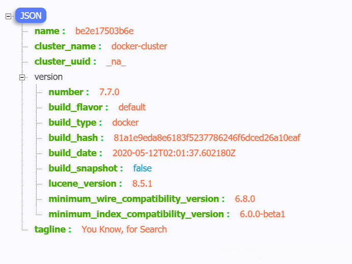Select the number key under version
This screenshot has height=264, width=352.
click(67, 92)
